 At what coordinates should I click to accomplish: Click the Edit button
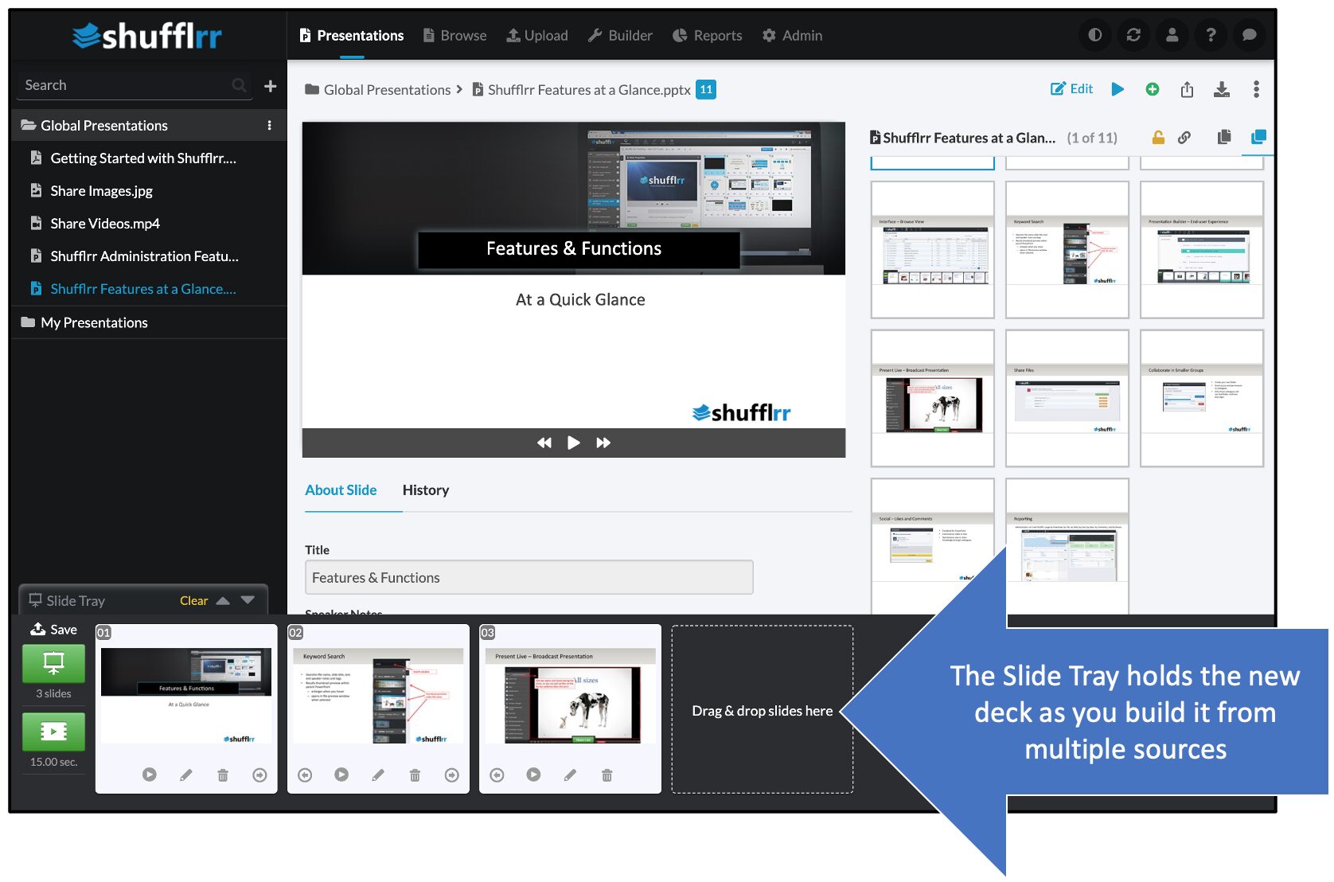pos(1071,89)
